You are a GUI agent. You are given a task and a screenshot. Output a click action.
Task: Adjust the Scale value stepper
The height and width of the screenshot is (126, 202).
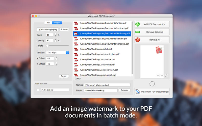pyautogui.click(x=56, y=35)
